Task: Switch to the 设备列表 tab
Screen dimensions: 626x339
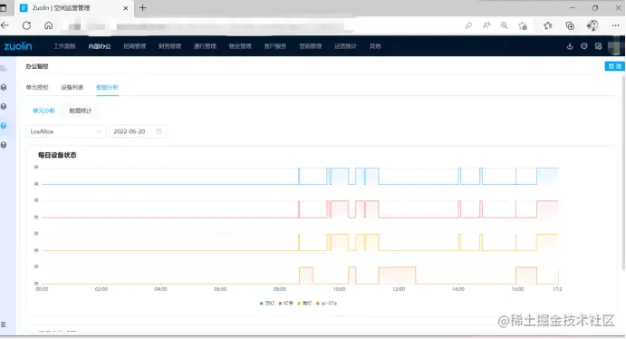Action: click(72, 87)
